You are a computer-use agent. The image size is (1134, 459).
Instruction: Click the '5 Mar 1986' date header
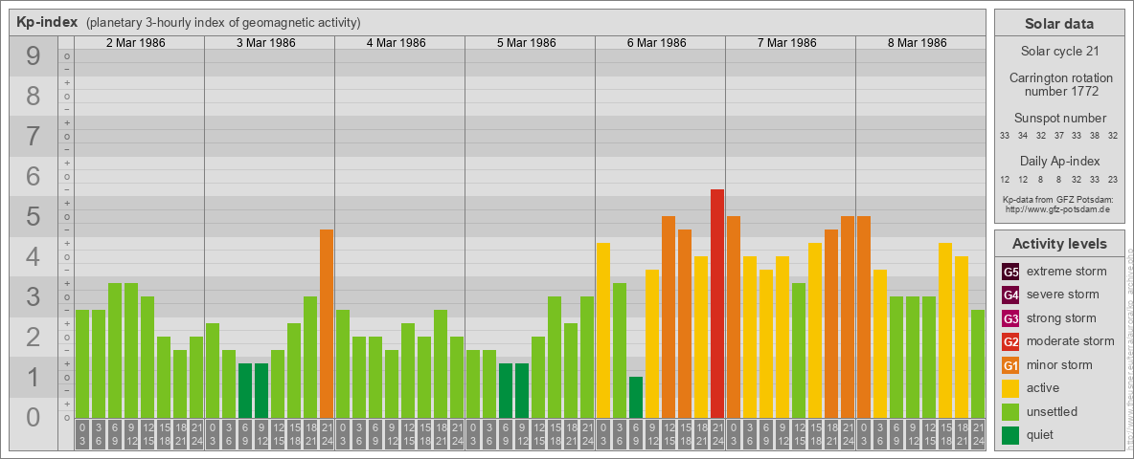tap(527, 43)
